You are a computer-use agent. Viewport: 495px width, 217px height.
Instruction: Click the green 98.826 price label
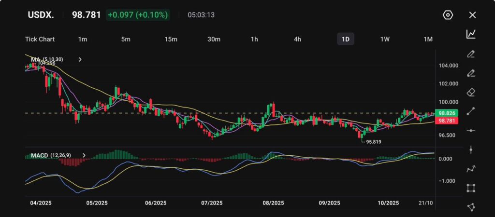pyautogui.click(x=445, y=113)
